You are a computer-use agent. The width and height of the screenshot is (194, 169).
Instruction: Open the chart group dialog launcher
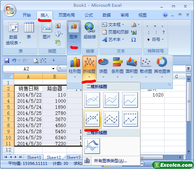pos(170,85)
